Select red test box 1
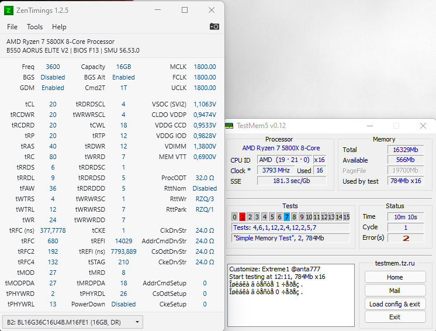436x331 pixels. point(242,217)
